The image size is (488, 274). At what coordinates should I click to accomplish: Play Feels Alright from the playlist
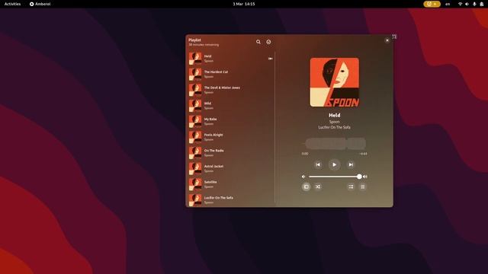230,137
